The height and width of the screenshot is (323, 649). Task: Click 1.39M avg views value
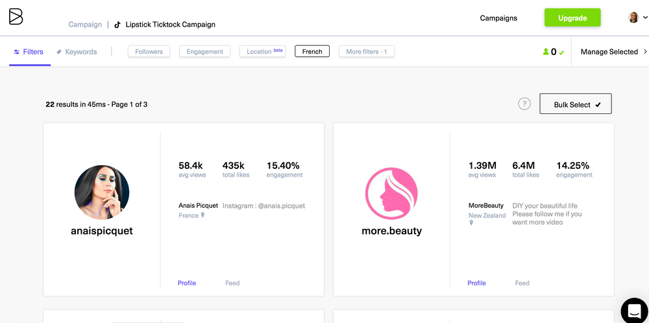[x=482, y=166]
